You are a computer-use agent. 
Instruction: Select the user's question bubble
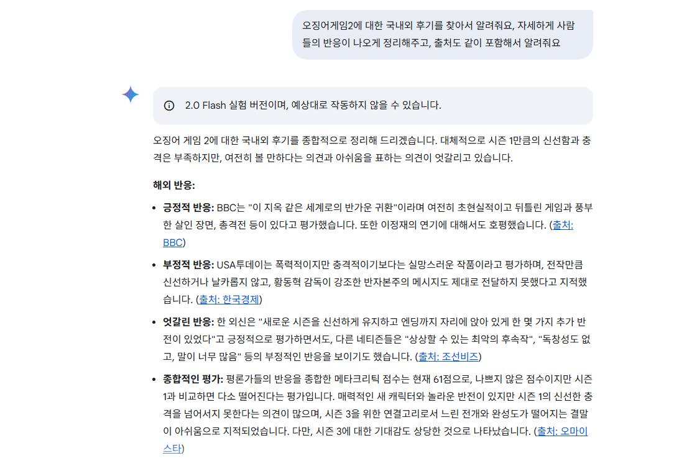pos(441,35)
